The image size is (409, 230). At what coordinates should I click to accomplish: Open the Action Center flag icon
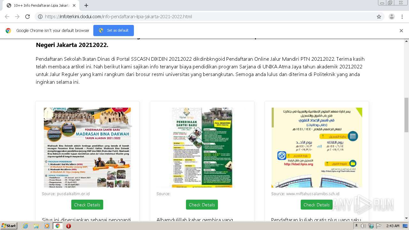tap(379, 226)
